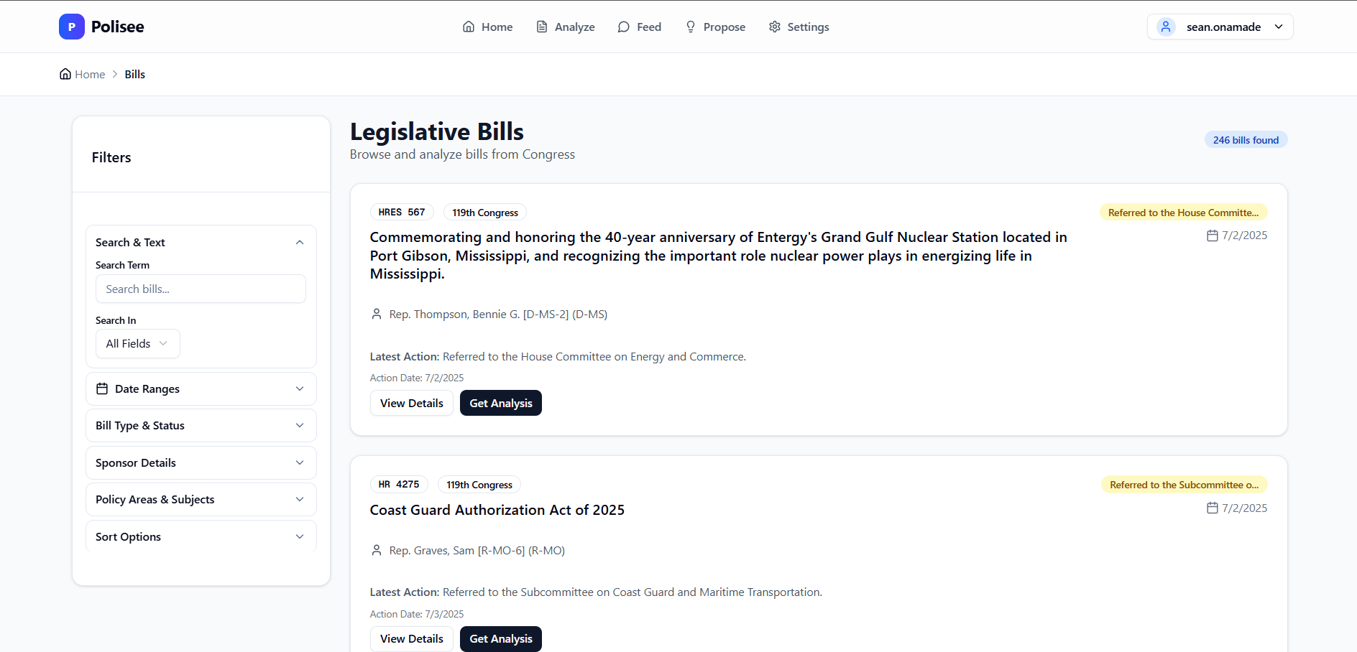Screen dimensions: 1357x652
Task: Get Analysis for Coast Guard Authorization Act
Action: [501, 639]
